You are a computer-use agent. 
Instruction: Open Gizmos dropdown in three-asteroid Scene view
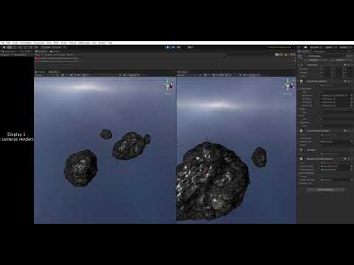[x=134, y=75]
